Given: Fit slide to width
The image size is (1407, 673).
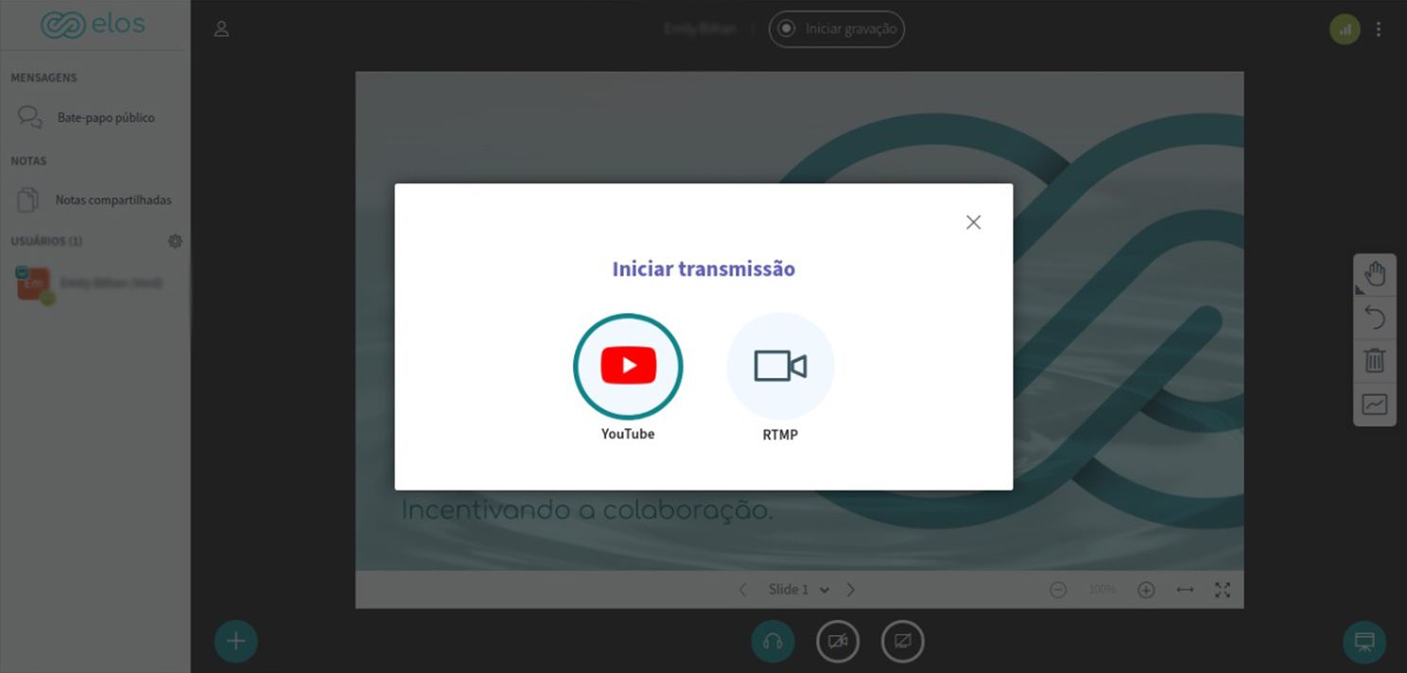Looking at the screenshot, I should tap(1185, 590).
